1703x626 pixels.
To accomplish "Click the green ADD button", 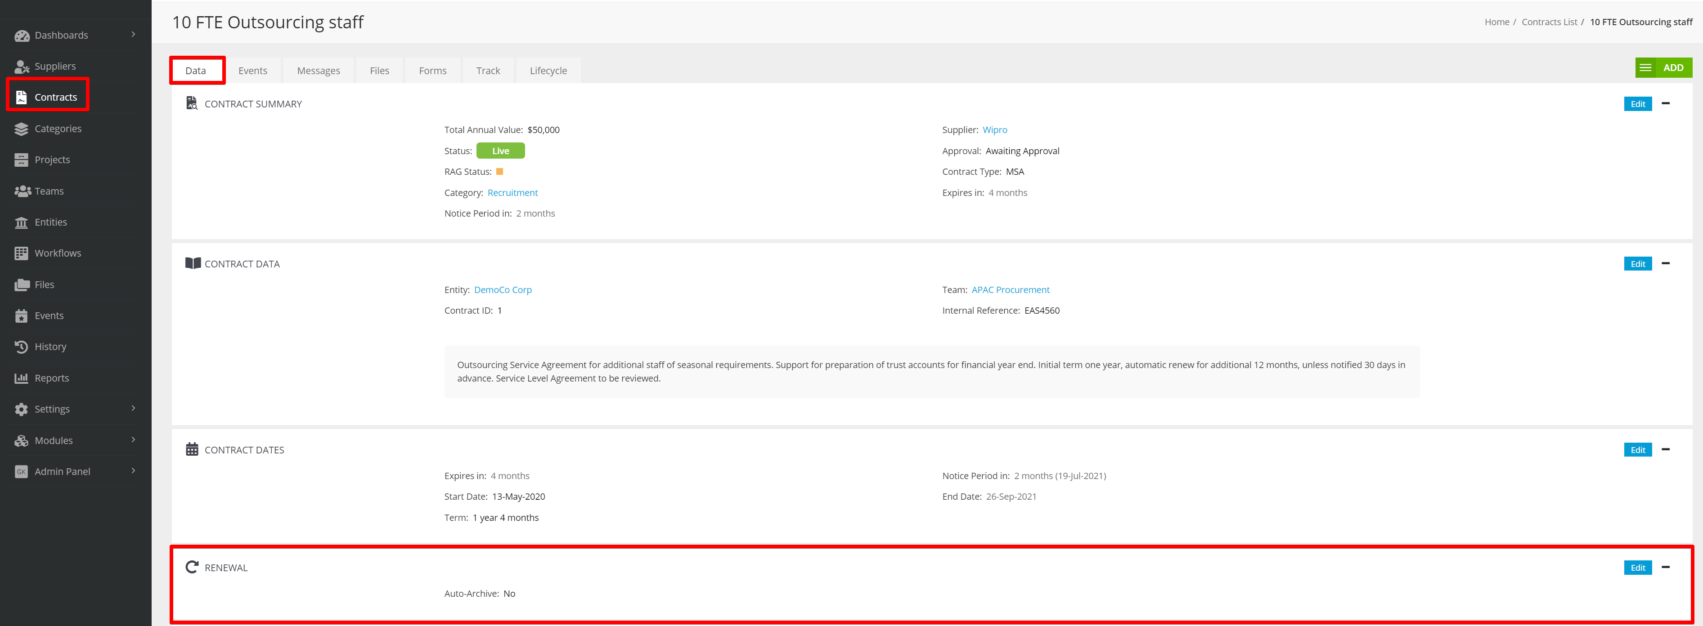I will 1673,67.
